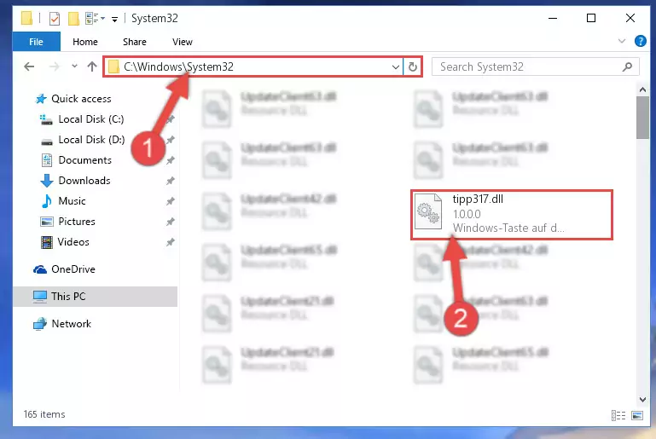Click the tipp317.dll gears file icon
Image resolution: width=656 pixels, height=439 pixels.
(x=428, y=211)
